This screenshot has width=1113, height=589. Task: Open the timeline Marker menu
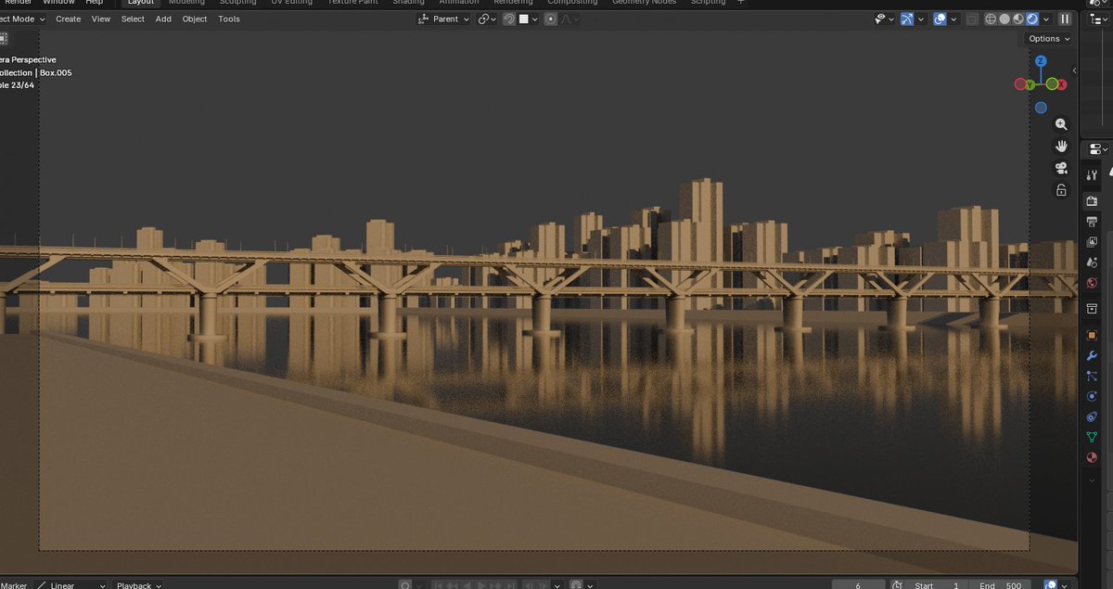coord(14,585)
